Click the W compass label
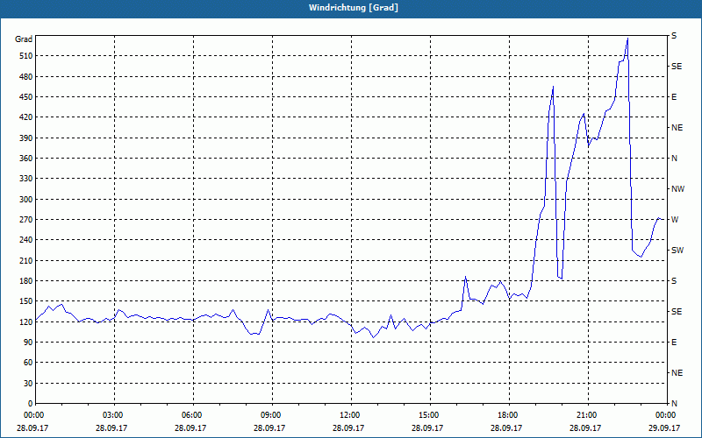The image size is (702, 438). point(675,220)
